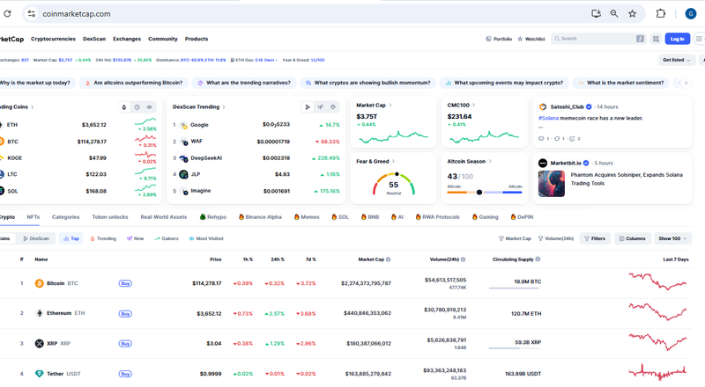Click the Ethereum coin logo
Image resolution: width=705 pixels, height=387 pixels.
pos(39,313)
